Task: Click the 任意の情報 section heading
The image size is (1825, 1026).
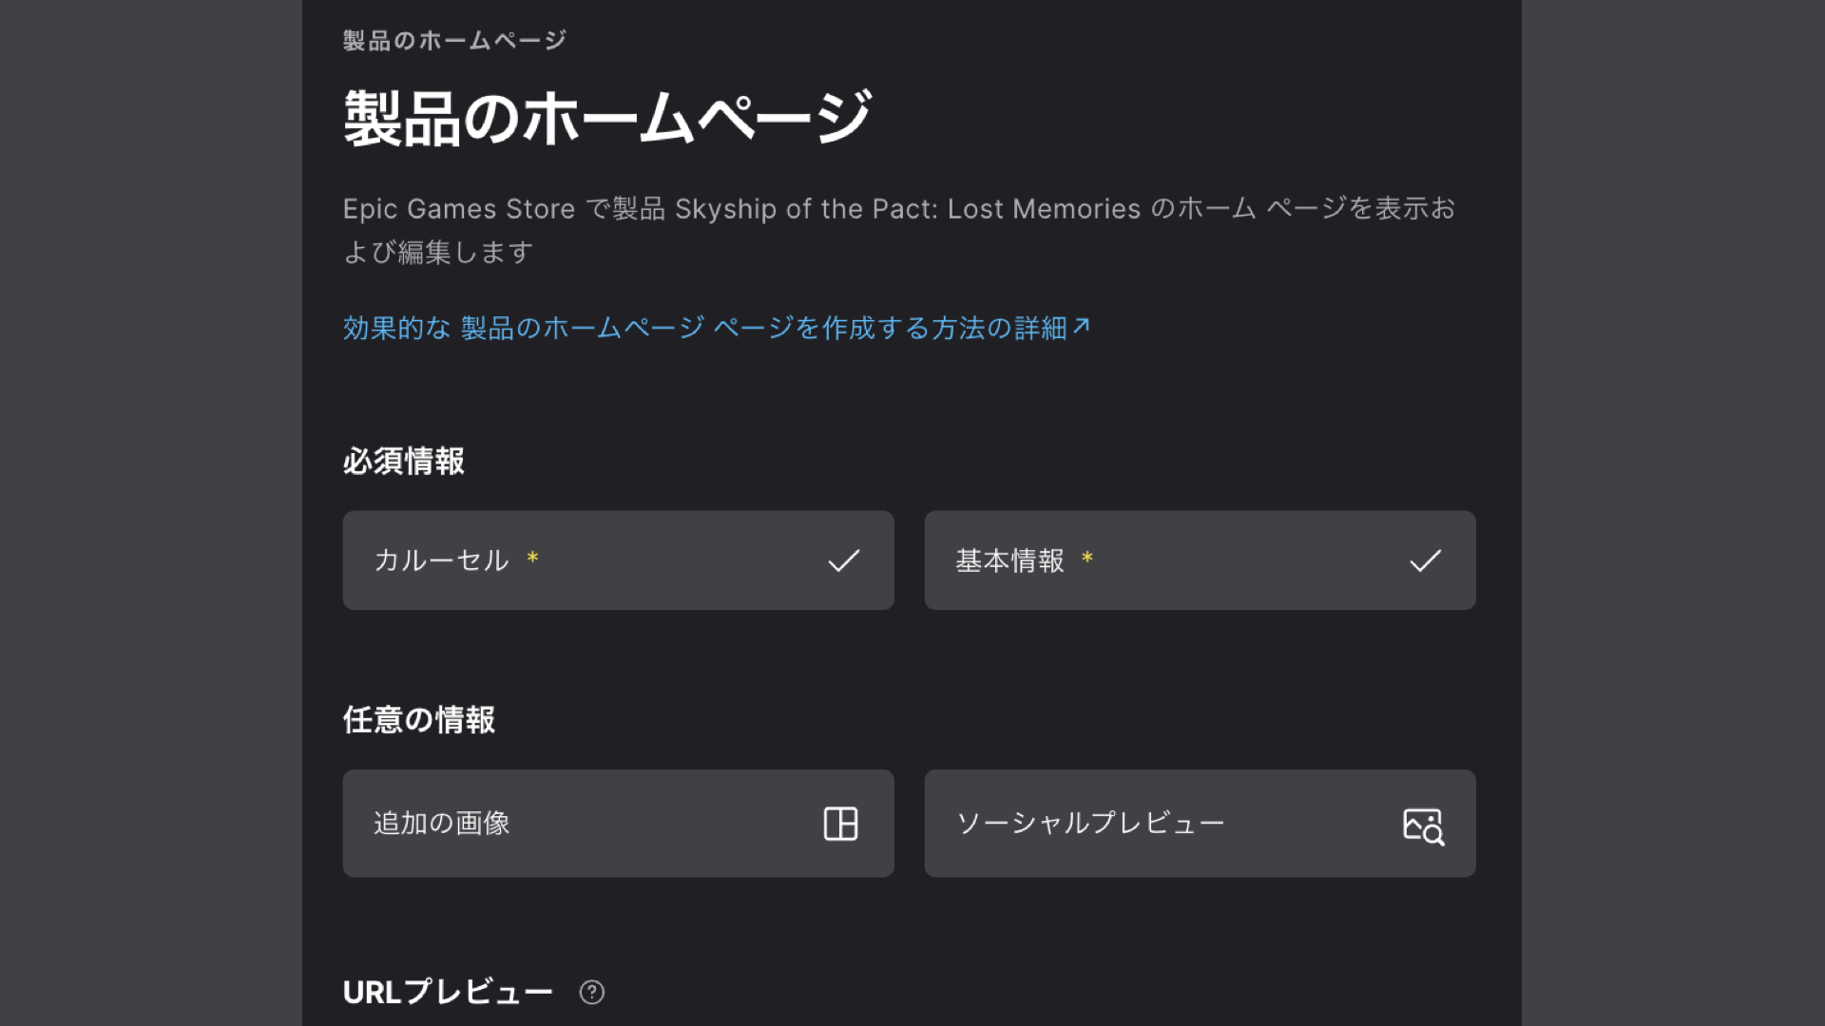Action: (418, 720)
